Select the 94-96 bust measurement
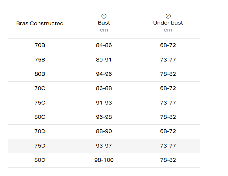Image resolution: width=228 pixels, height=176 pixels. click(104, 74)
